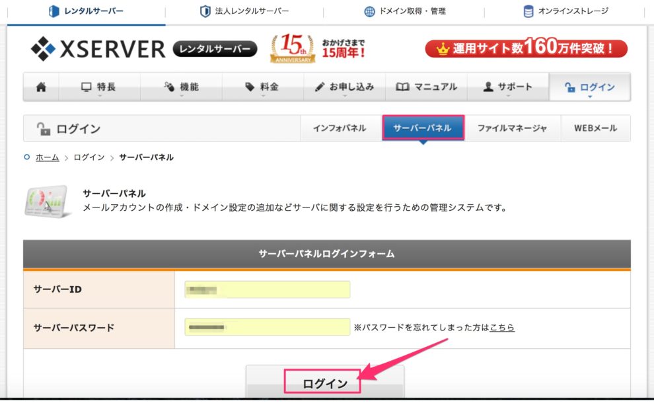Click the home icon in navigation bar

click(41, 87)
